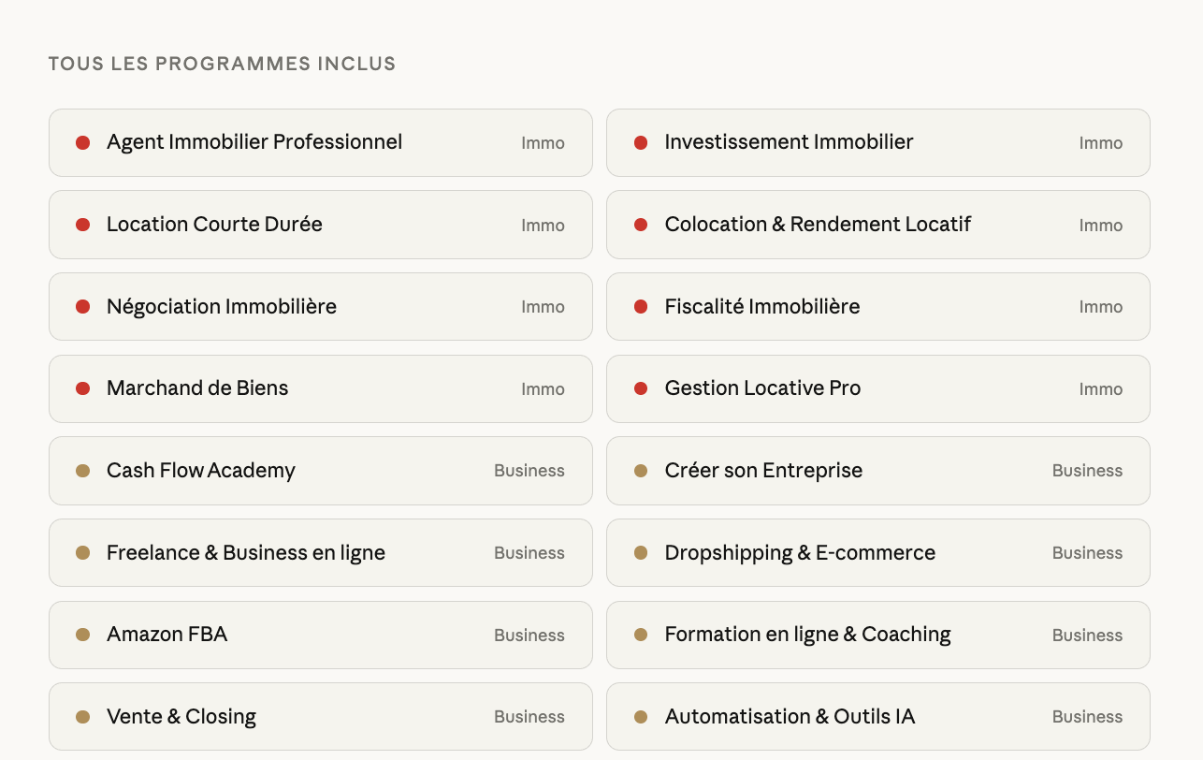Select Colocation & Rendement Locatif card
This screenshot has width=1203, height=760.
point(818,225)
